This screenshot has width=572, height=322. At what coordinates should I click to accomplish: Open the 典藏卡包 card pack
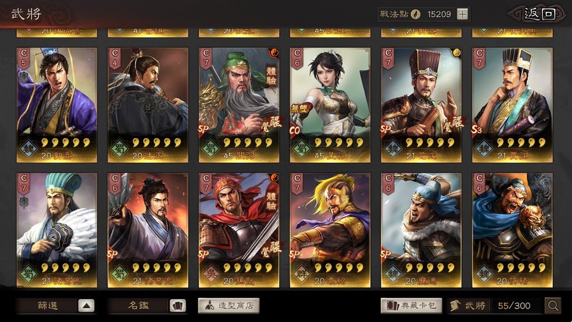point(411,305)
